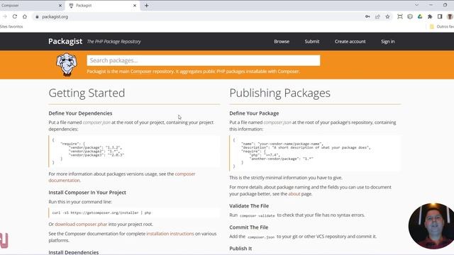Bookmark this page with star
This screenshot has height=255, width=454.
tap(388, 17)
